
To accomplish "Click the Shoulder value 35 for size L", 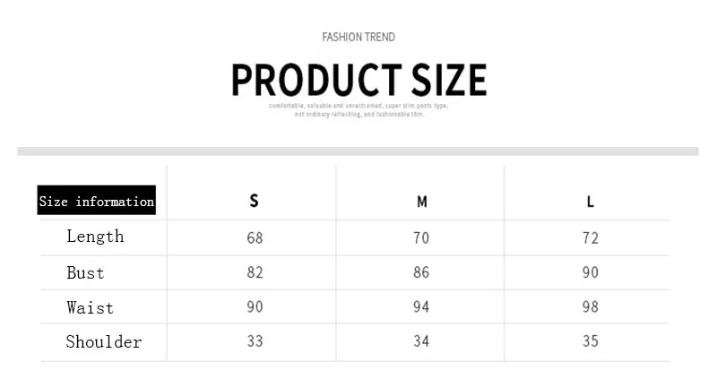I will pos(591,341).
